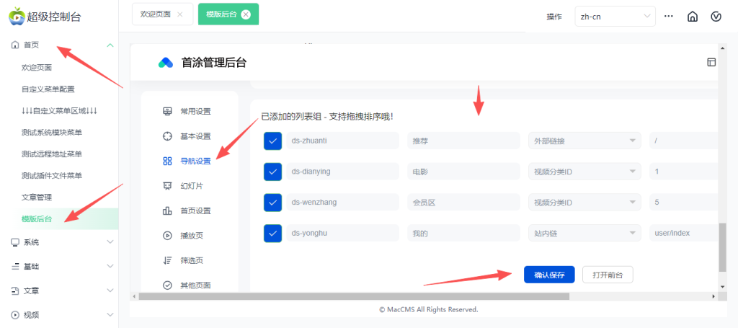Open the 外部链接 dropdown in 推荐 row
This screenshot has height=328, width=738.
pos(584,141)
